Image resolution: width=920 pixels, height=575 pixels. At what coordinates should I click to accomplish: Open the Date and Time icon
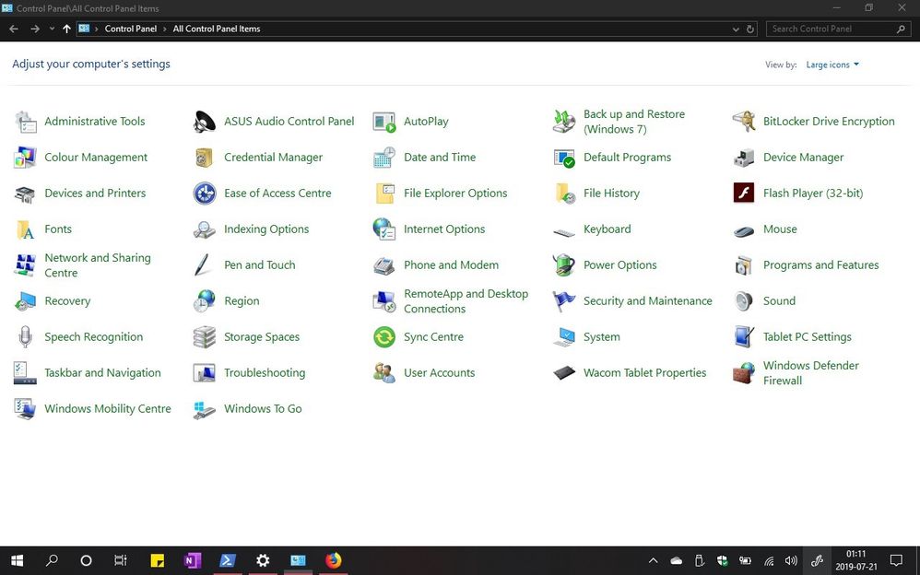point(384,158)
